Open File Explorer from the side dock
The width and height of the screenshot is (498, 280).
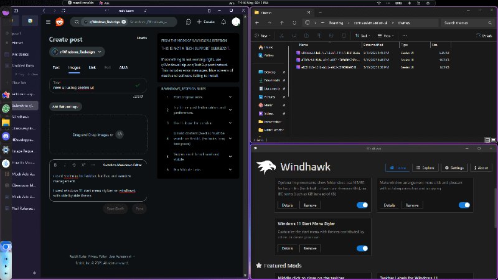click(x=6, y=123)
